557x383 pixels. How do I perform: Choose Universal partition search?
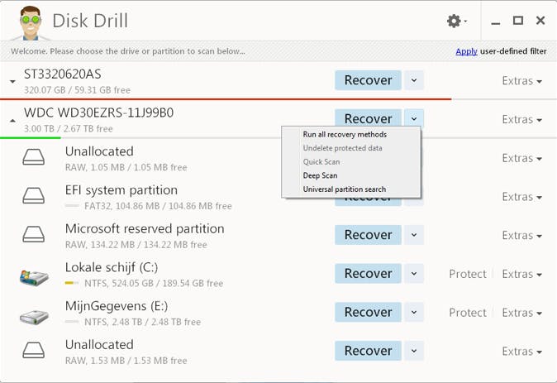pos(351,189)
